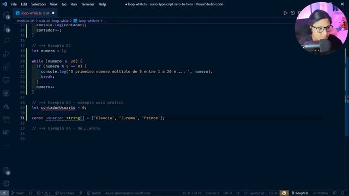This screenshot has width=349, height=196.
Task: Open the Run menu
Action: point(74,4)
